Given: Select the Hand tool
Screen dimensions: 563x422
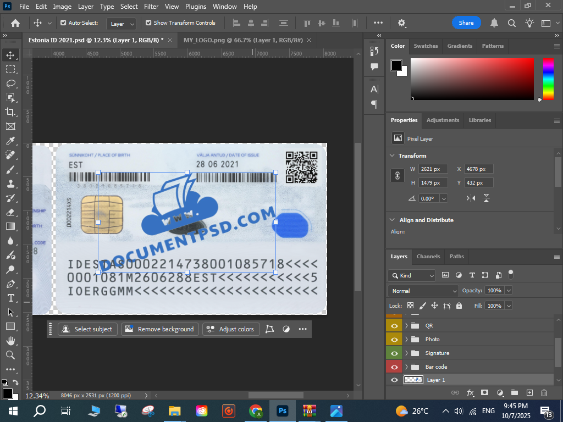Looking at the screenshot, I should (10, 341).
